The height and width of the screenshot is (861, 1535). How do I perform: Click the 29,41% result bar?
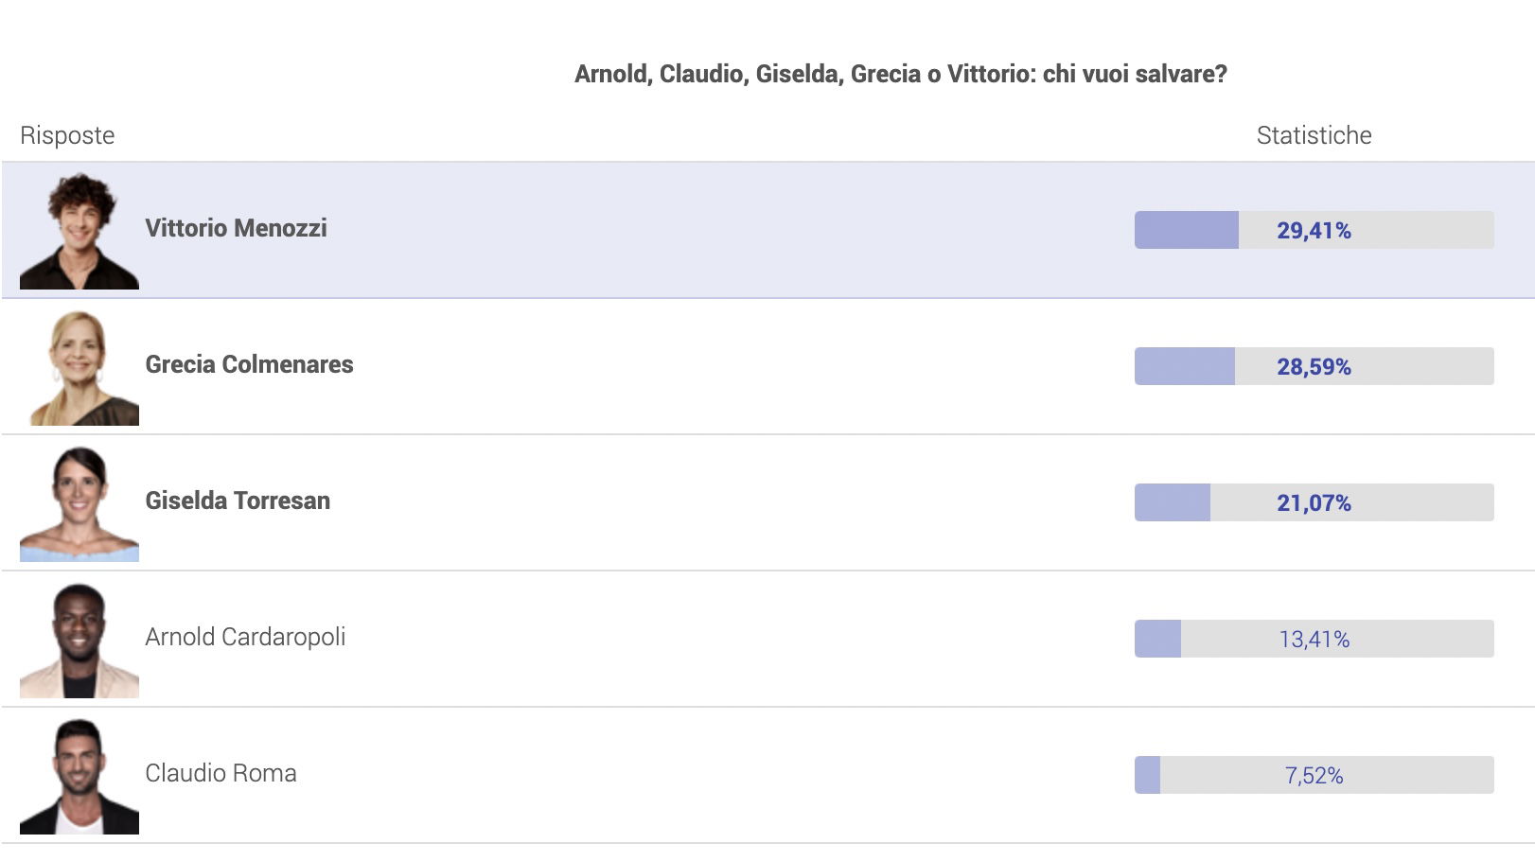(1314, 230)
